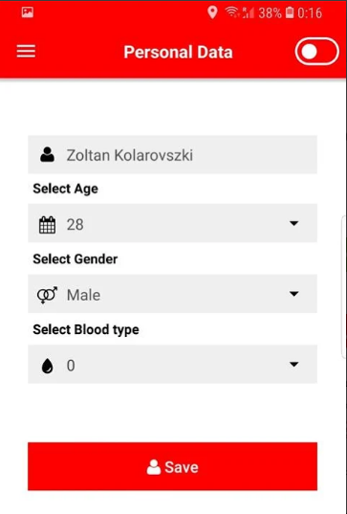Click the blood drop icon
This screenshot has width=347, height=514.
[48, 366]
